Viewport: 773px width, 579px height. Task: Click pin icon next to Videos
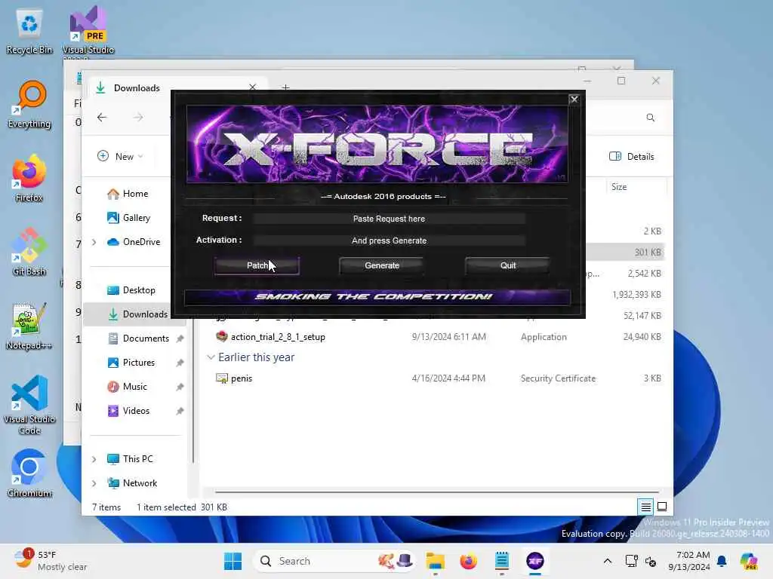180,411
